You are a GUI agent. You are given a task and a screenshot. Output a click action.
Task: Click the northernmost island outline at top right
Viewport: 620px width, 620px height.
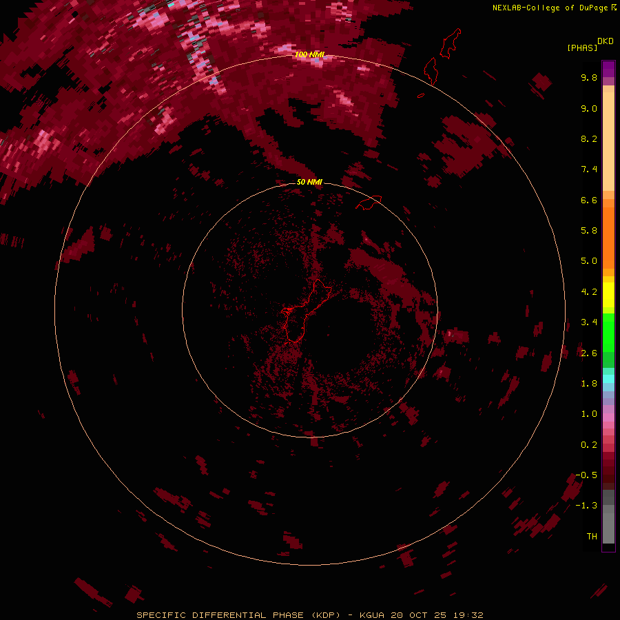tap(451, 43)
